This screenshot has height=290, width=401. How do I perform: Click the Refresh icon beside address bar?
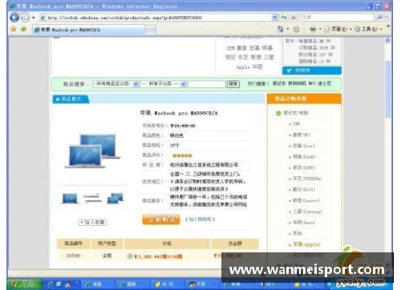tap(284, 18)
